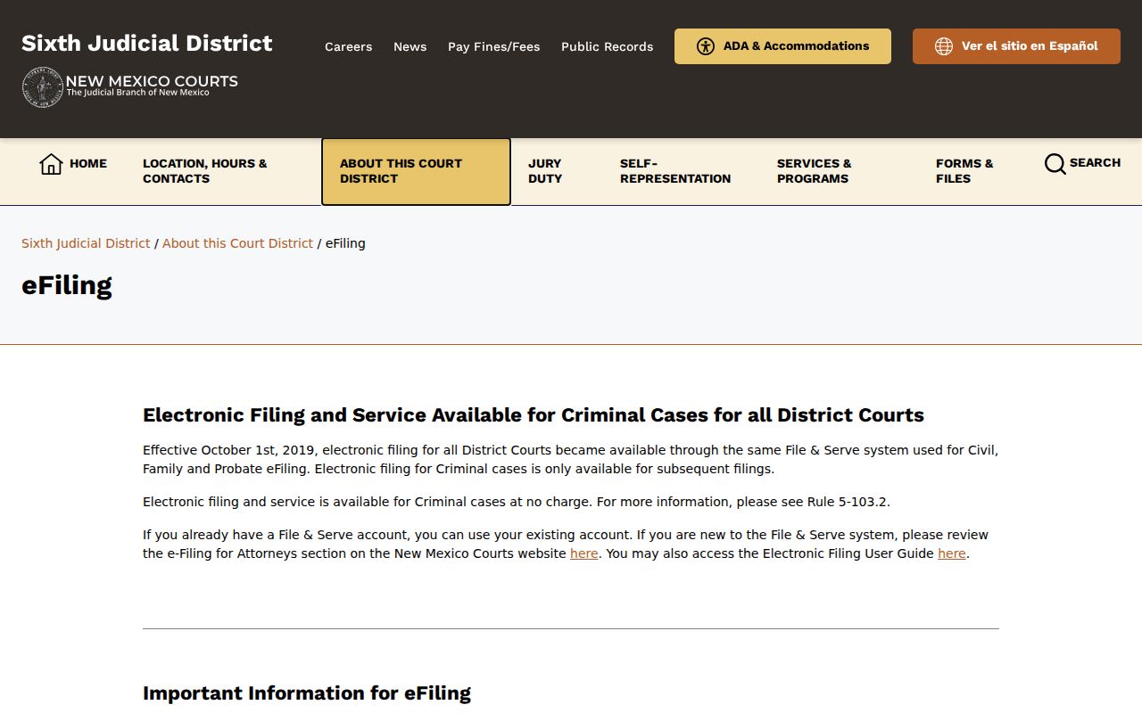The image size is (1142, 713).
Task: Click the globe icon for Español
Action: 944,46
